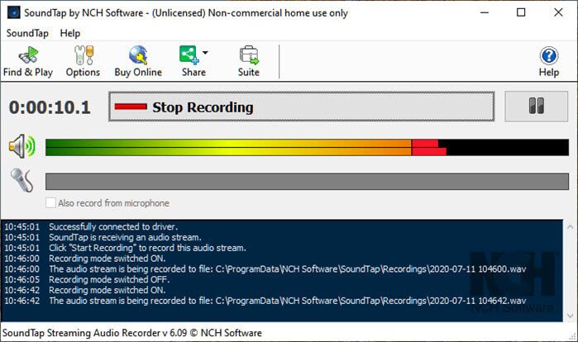
Task: Click the speaker audio level meter
Action: pyautogui.click(x=306, y=148)
